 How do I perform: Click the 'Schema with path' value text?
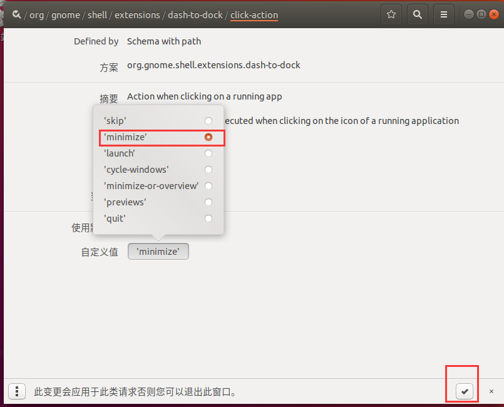coord(164,41)
